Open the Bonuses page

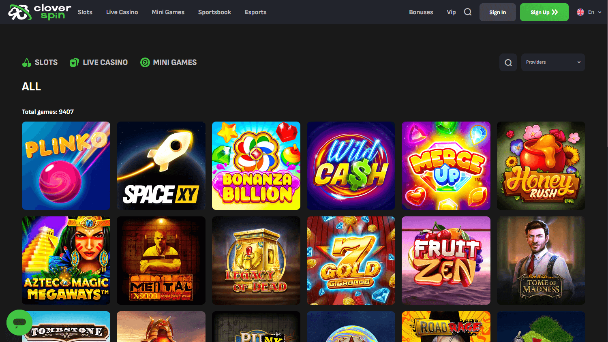point(421,12)
